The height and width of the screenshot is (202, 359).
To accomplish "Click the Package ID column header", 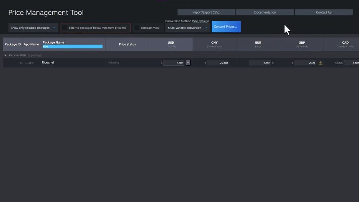I will pos(13,44).
